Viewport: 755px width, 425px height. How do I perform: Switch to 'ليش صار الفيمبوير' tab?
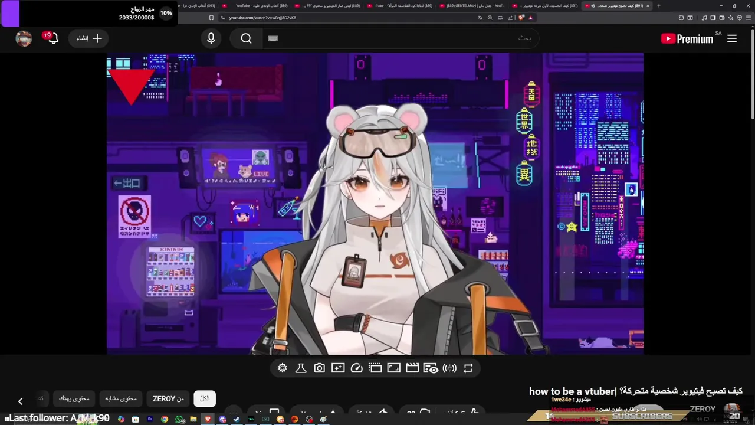(x=327, y=6)
